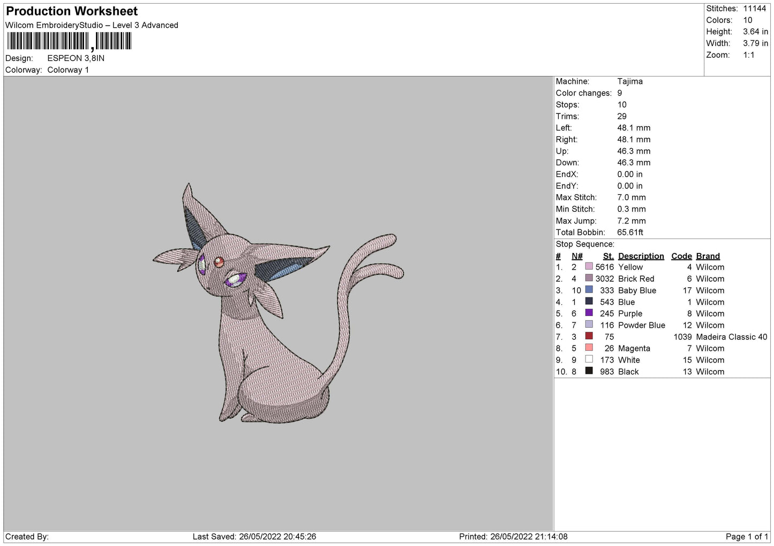
Task: Click the Height value '3.64 in'
Action: pos(755,32)
